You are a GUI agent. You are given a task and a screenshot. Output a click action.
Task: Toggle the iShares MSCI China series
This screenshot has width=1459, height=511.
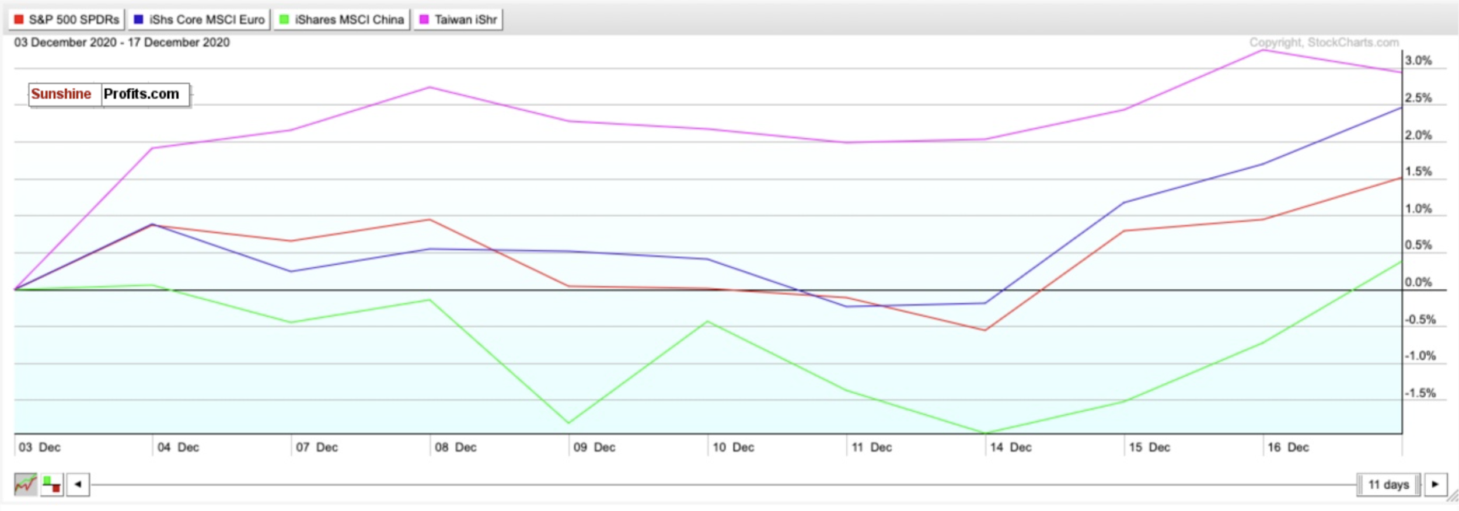[x=342, y=20]
